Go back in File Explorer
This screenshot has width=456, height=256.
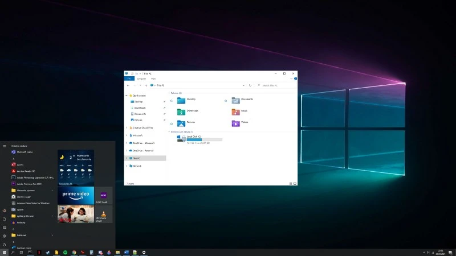point(128,85)
